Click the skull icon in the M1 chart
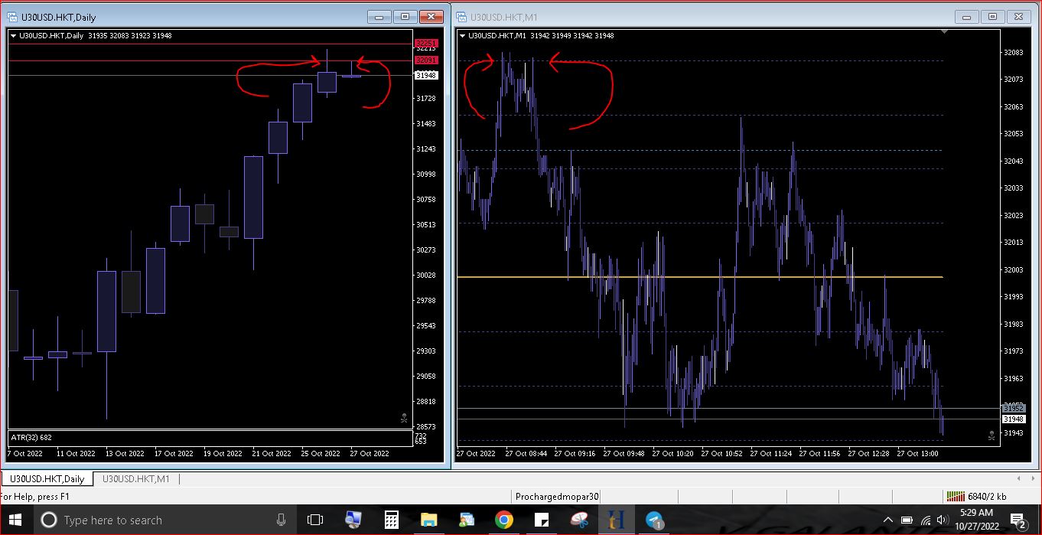 (991, 435)
